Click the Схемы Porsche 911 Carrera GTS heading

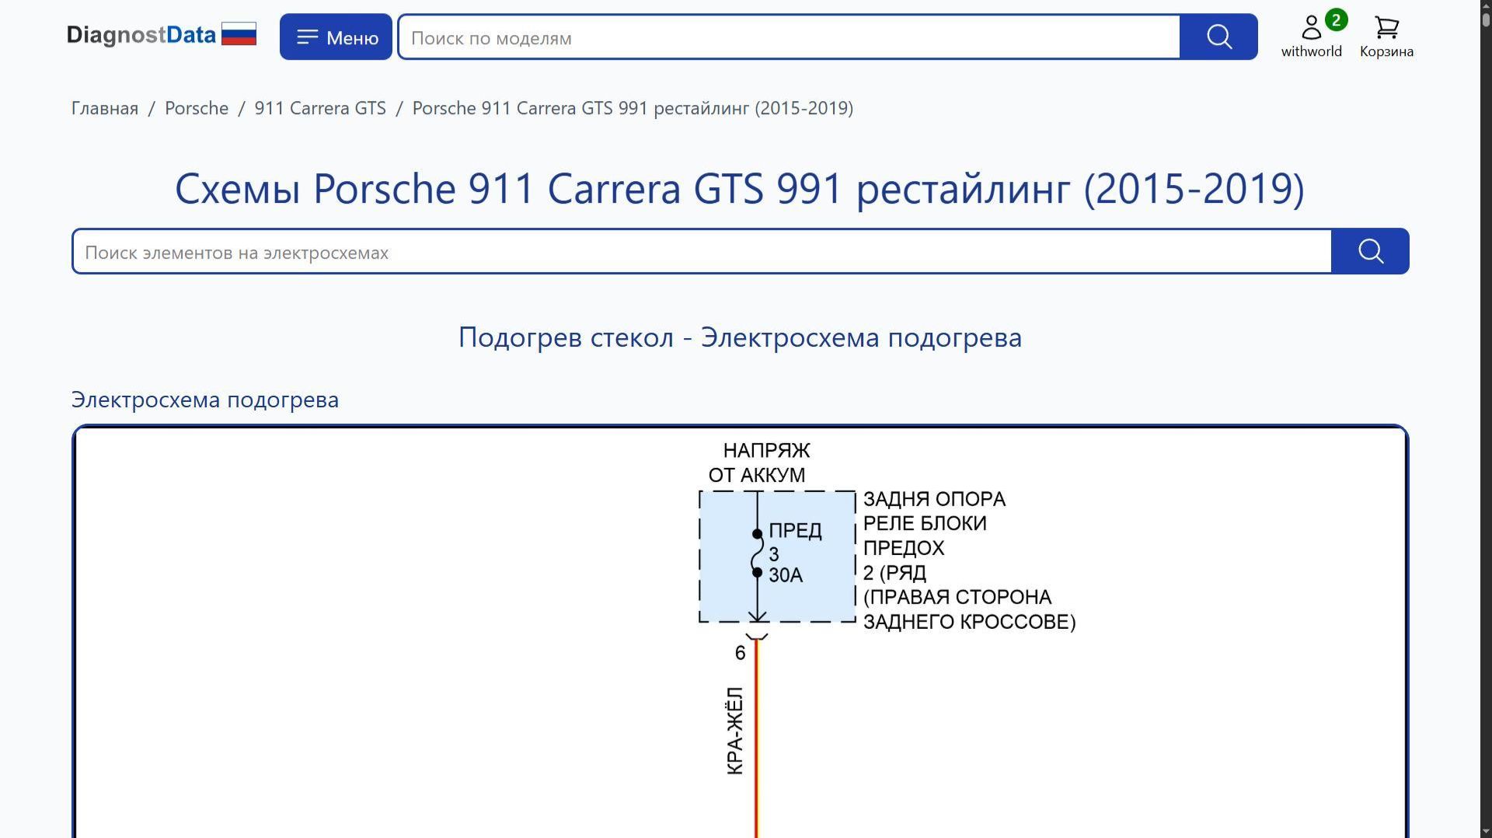740,188
